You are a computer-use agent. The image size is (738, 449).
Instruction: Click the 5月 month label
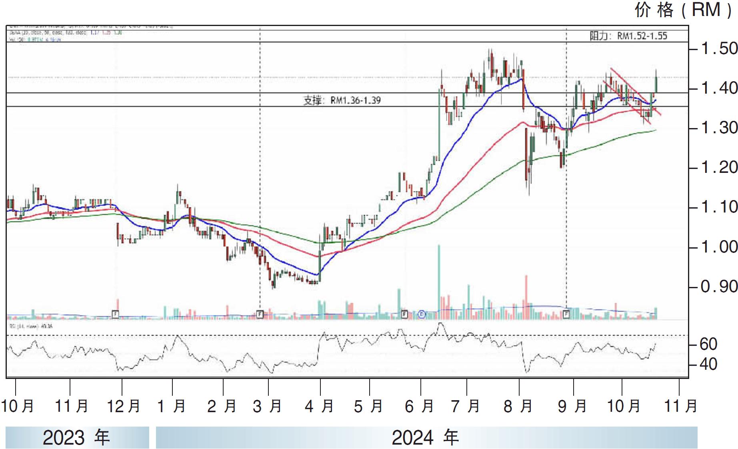[x=368, y=406]
